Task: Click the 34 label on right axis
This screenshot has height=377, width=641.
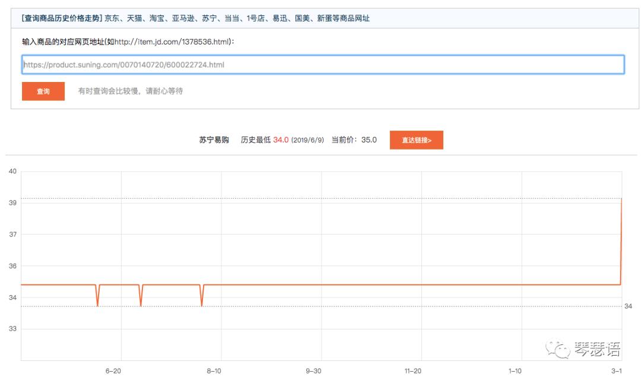Action: pyautogui.click(x=628, y=305)
